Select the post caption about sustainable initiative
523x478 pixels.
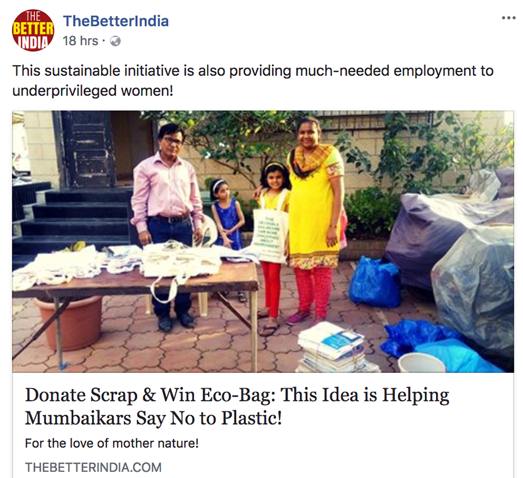(253, 81)
